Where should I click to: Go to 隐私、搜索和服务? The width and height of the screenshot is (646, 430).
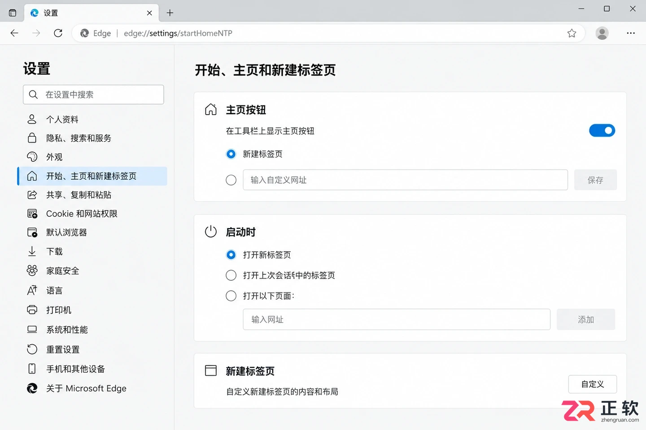pos(92,138)
